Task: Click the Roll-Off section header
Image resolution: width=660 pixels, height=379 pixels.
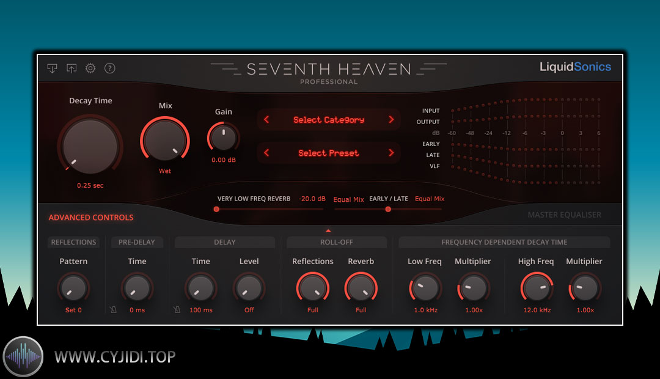Action: pyautogui.click(x=337, y=242)
